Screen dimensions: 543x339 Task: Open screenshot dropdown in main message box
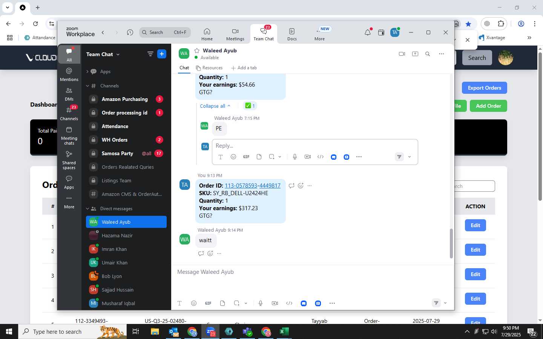246,303
